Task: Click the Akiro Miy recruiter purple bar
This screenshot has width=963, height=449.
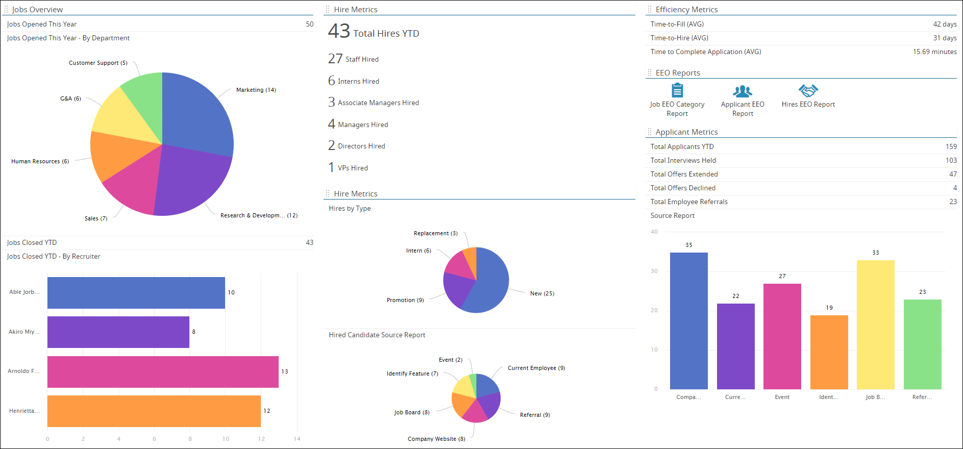Action: [x=118, y=332]
